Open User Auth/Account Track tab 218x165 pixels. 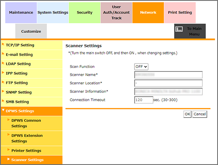tap(116, 13)
